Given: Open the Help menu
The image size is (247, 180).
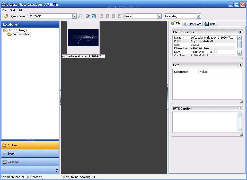Looking at the screenshot, I should [21, 10].
